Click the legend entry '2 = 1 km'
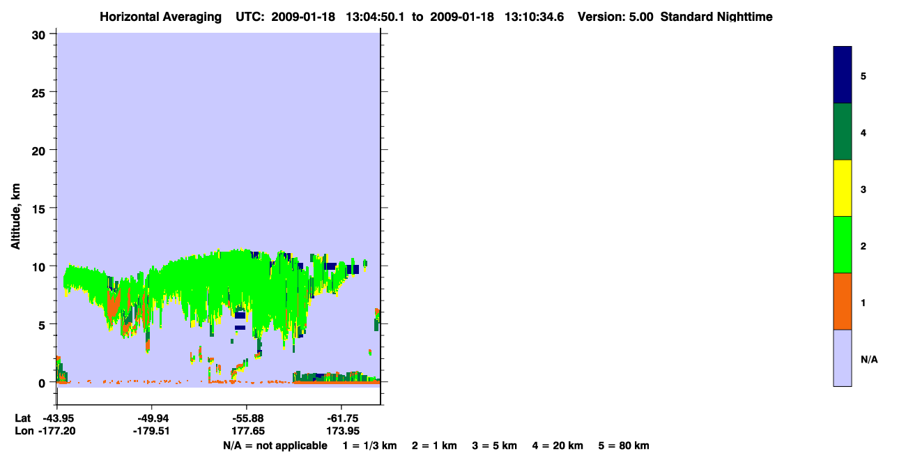 click(433, 445)
